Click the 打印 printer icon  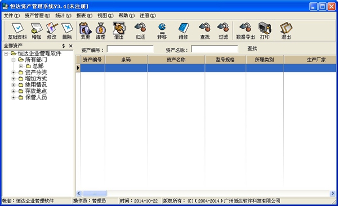tap(265, 31)
